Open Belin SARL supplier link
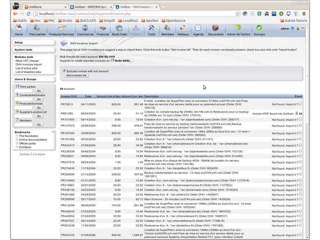This screenshot has height=240, width=320. pos(122,61)
